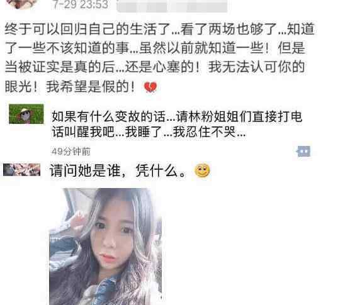Viewport: 340px width, 305px height.
Task: View the long-haired girl selfie photo
Action: 106,247
